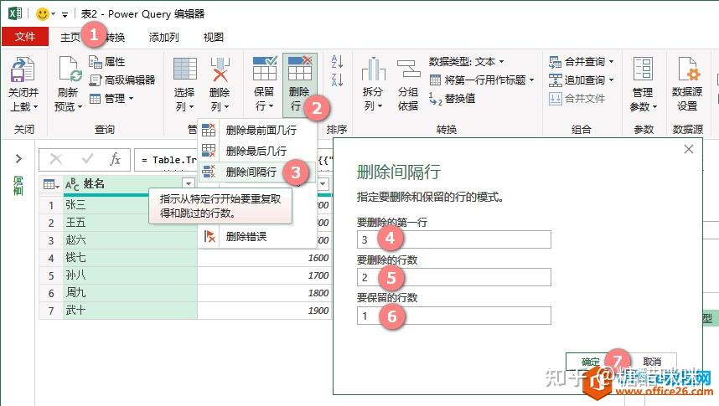Select the cell 武十
The width and height of the screenshot is (719, 406).
pos(130,311)
